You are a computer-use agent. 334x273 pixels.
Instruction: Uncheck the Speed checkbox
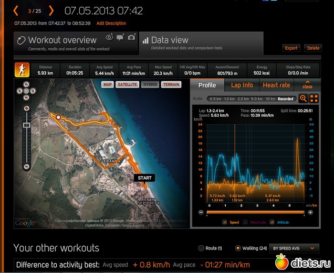pyautogui.click(x=225, y=222)
